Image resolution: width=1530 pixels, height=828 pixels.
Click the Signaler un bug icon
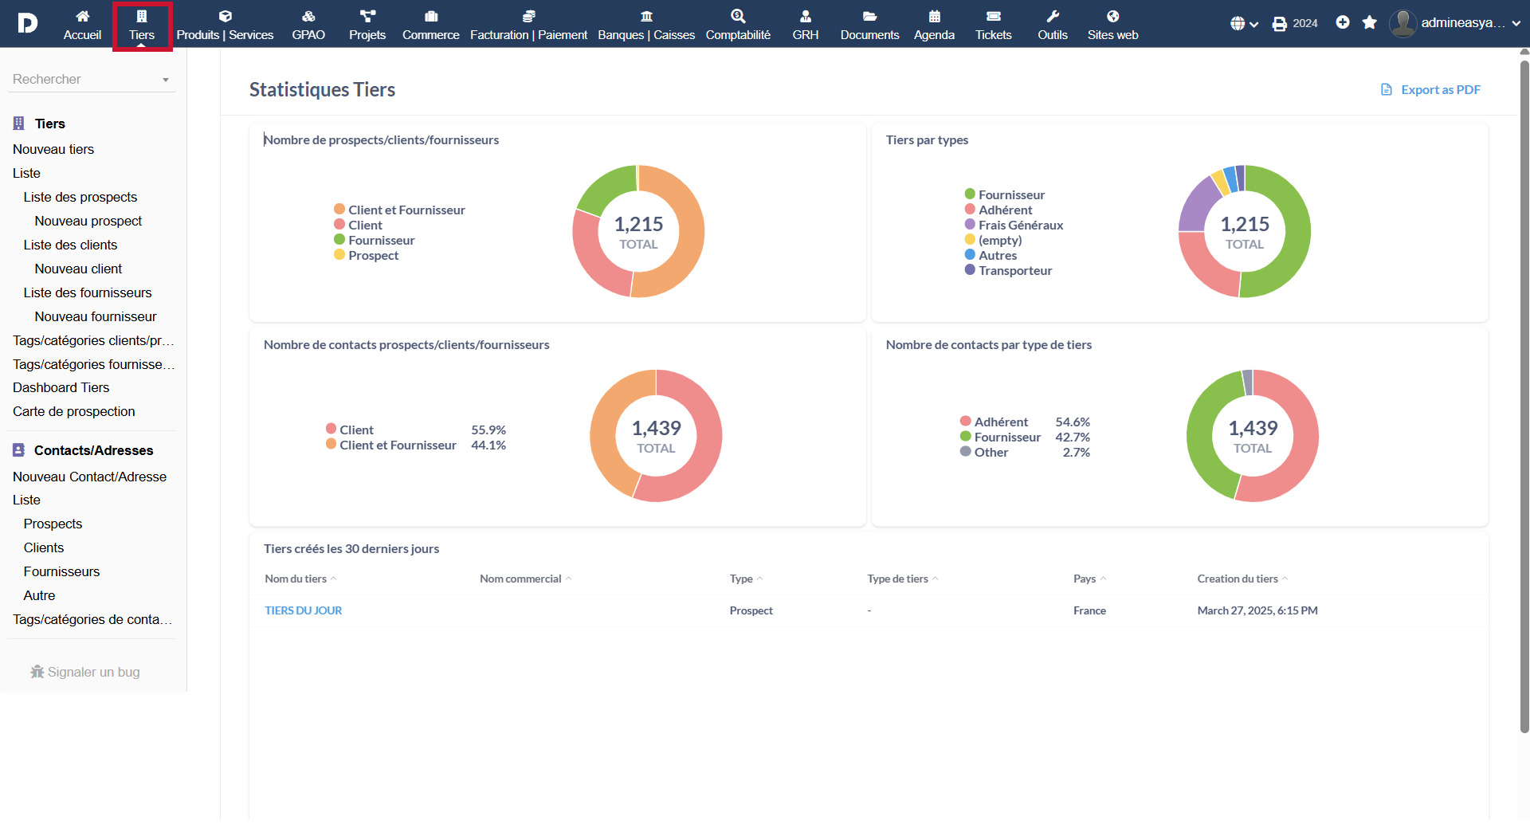point(37,672)
